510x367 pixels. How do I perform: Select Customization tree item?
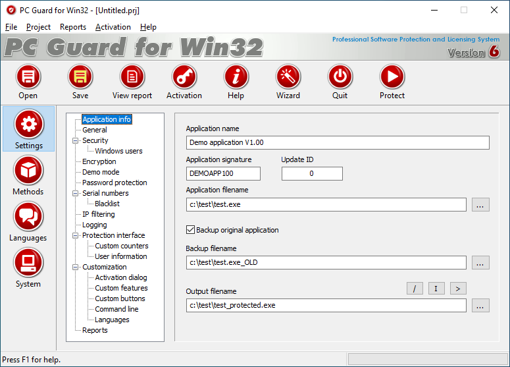[105, 267]
